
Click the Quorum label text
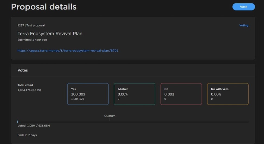click(110, 116)
